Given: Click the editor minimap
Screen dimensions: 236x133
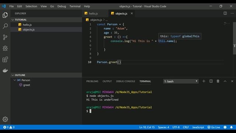Looking at the screenshot, I should click(227, 23).
